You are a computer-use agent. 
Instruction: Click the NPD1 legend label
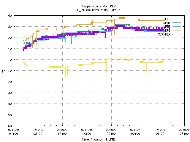(167, 23)
